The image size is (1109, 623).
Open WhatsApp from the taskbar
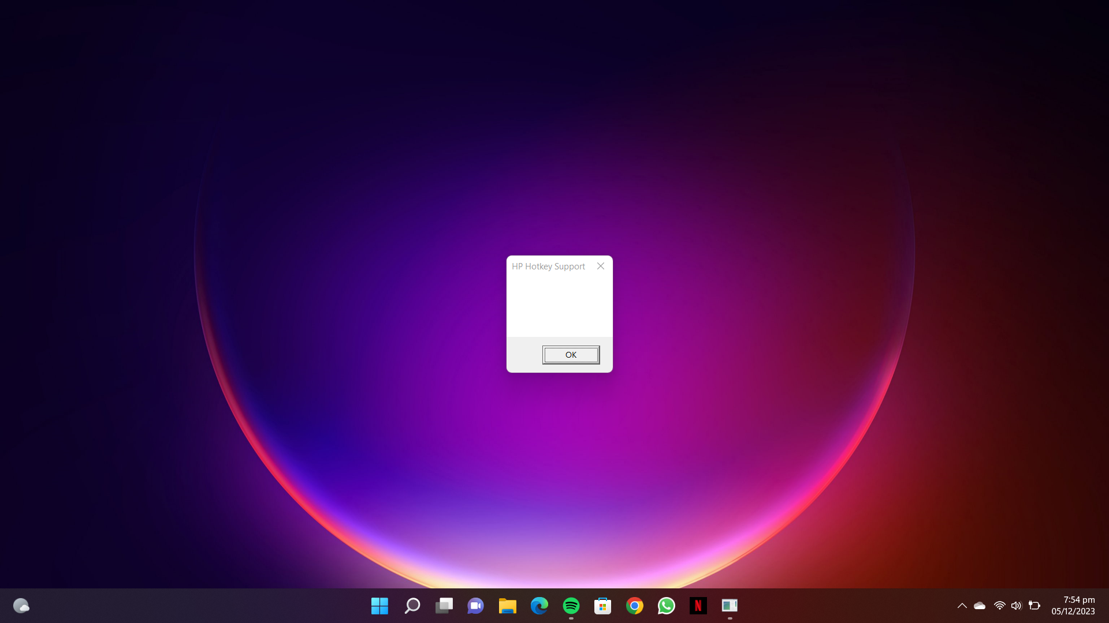tap(666, 606)
